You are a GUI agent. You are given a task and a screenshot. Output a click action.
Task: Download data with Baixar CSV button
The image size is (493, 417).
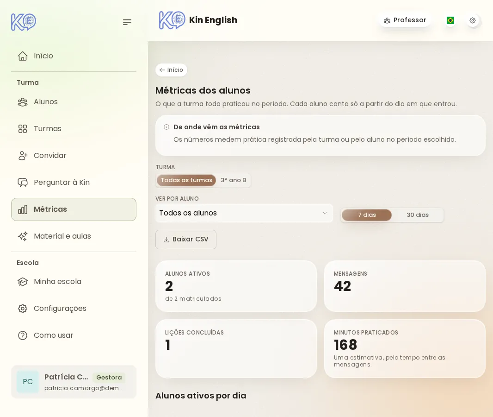coord(186,240)
